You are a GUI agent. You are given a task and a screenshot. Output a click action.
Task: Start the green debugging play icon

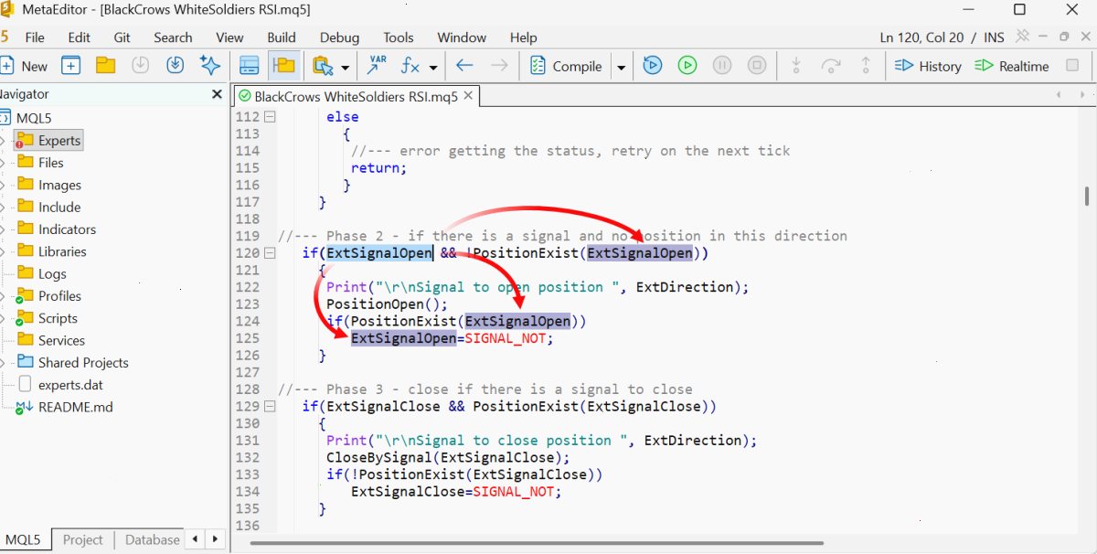[x=687, y=66]
